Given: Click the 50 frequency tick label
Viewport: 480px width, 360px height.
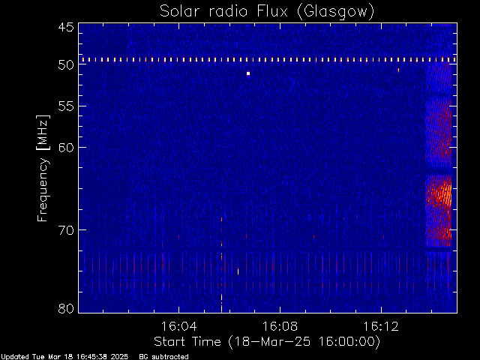Looking at the screenshot, I should 66,65.
